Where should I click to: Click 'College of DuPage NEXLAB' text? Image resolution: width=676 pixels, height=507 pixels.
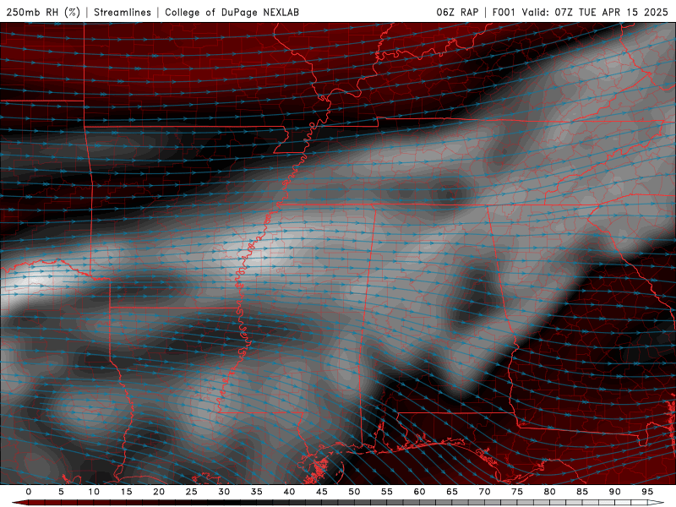(x=232, y=12)
